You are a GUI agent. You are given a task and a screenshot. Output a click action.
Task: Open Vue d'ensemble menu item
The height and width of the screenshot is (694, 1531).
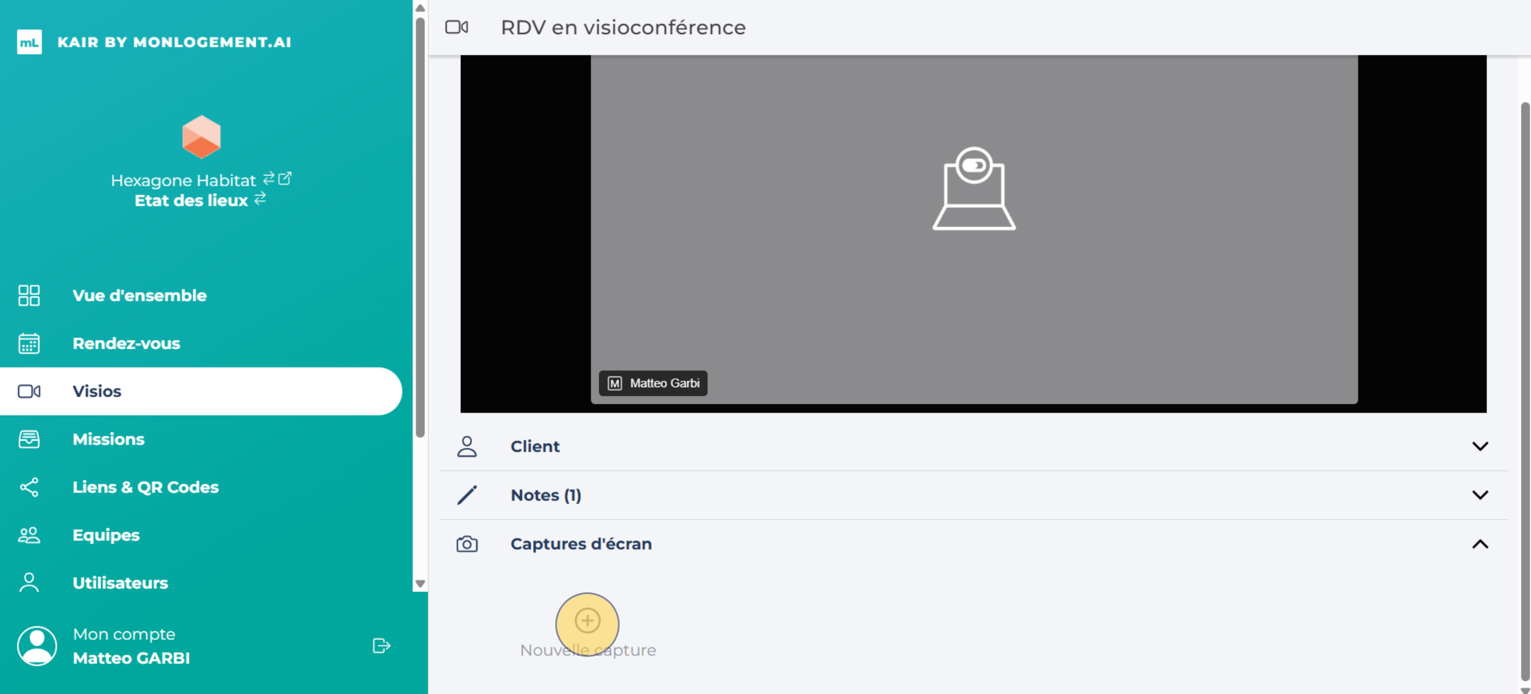pyautogui.click(x=139, y=295)
